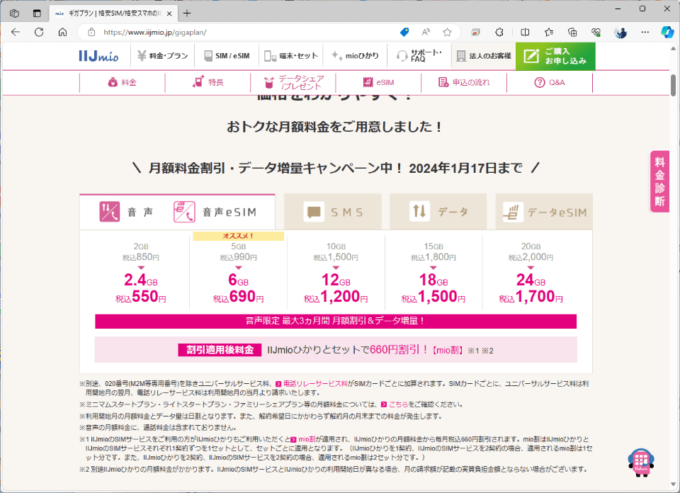Click the Q&A question mark icon
The height and width of the screenshot is (493, 680).
pos(540,82)
